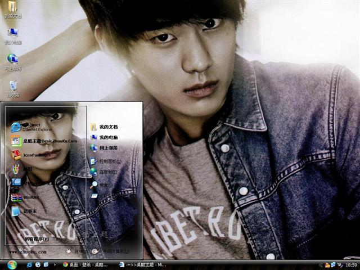
Task: Select 我的电脑 icon on the desktop
Action: (x=13, y=36)
